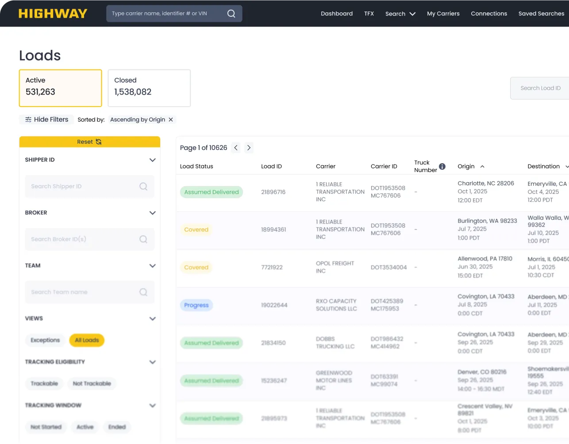Go to previous page of loads
569x444 pixels.
[236, 148]
